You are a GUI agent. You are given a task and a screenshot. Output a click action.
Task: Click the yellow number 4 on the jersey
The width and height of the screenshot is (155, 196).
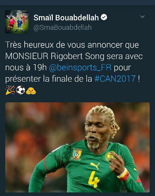click(94, 179)
